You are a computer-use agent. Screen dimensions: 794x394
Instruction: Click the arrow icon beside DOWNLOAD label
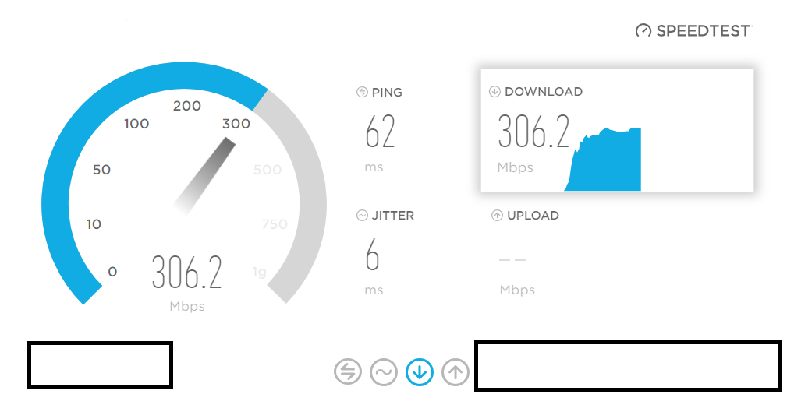click(x=494, y=92)
